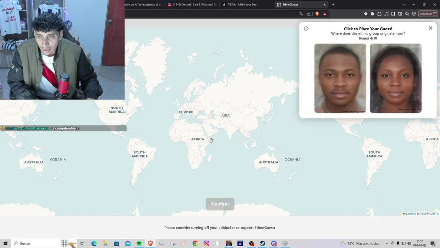Viewport: 440px width, 248px height.
Task: Open Brave Shields lion icon
Action: coord(317,14)
